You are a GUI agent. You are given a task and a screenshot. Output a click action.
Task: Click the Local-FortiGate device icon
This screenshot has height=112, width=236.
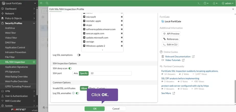pos(162,21)
